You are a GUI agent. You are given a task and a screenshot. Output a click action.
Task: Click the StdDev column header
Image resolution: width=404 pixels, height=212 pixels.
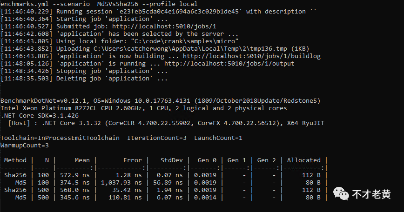coord(172,160)
